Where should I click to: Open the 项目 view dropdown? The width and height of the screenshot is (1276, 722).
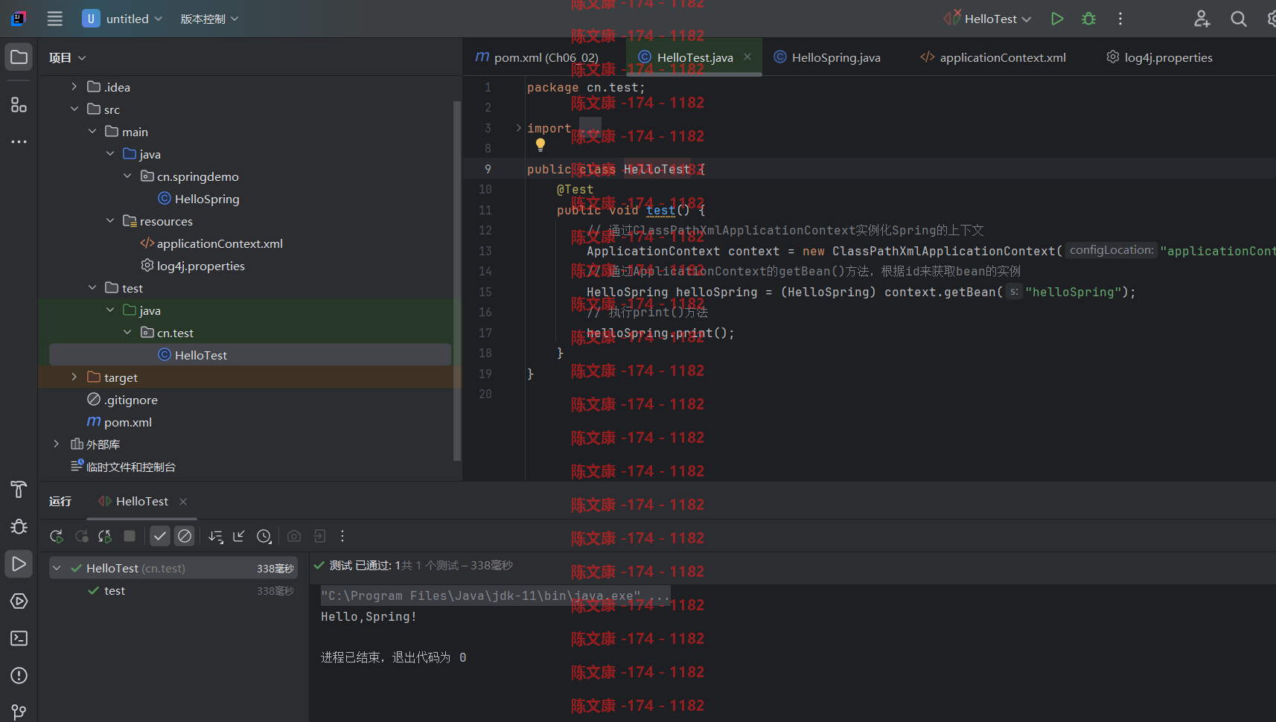67,57
